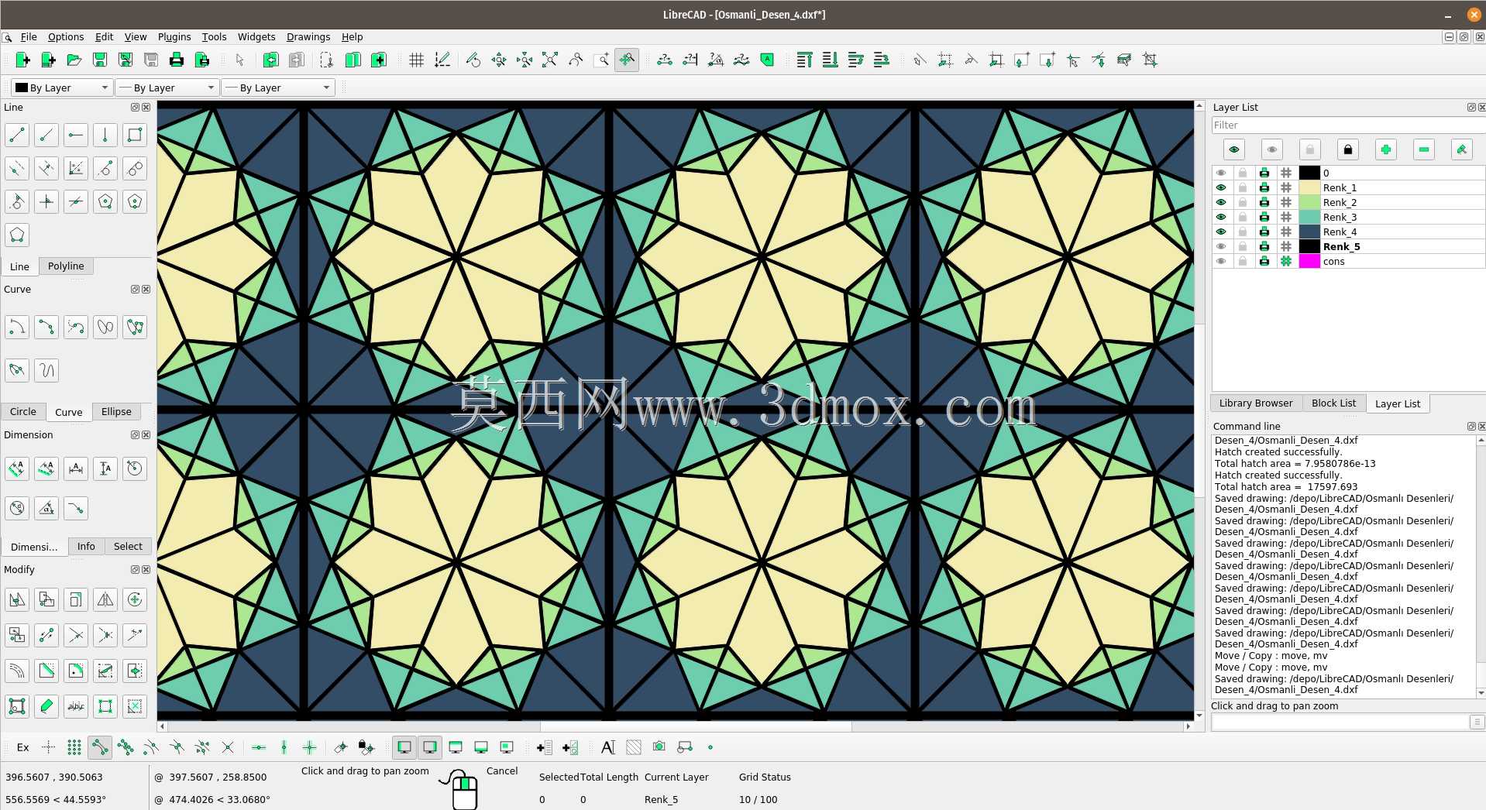The height and width of the screenshot is (810, 1486).
Task: Save the drawing with the Save icon
Action: (x=99, y=60)
